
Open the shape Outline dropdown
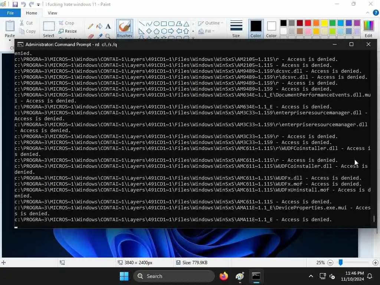(x=210, y=23)
